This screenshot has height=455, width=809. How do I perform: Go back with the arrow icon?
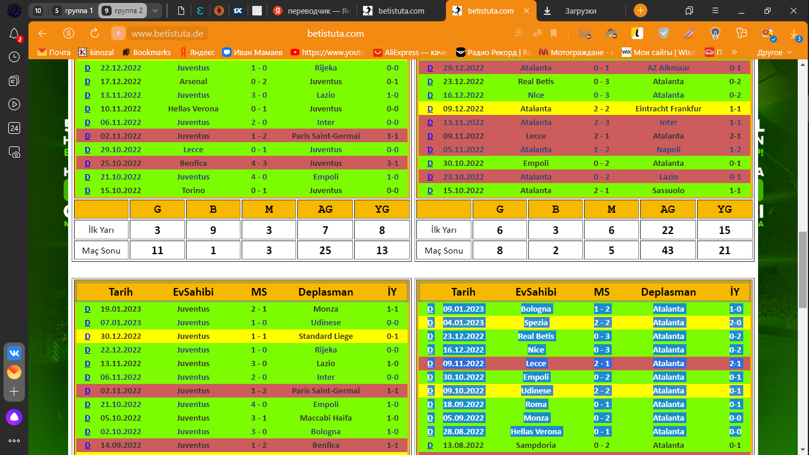43,33
